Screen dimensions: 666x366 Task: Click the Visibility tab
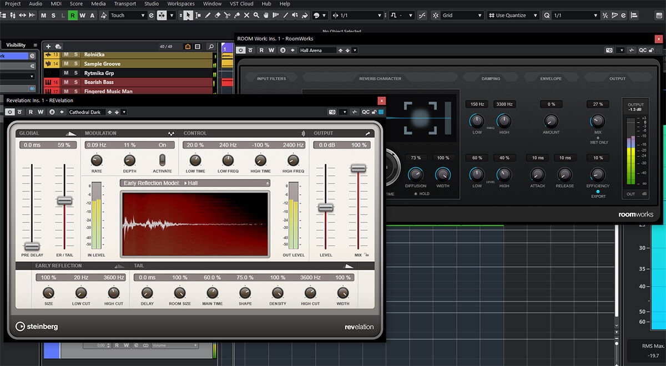pyautogui.click(x=16, y=45)
